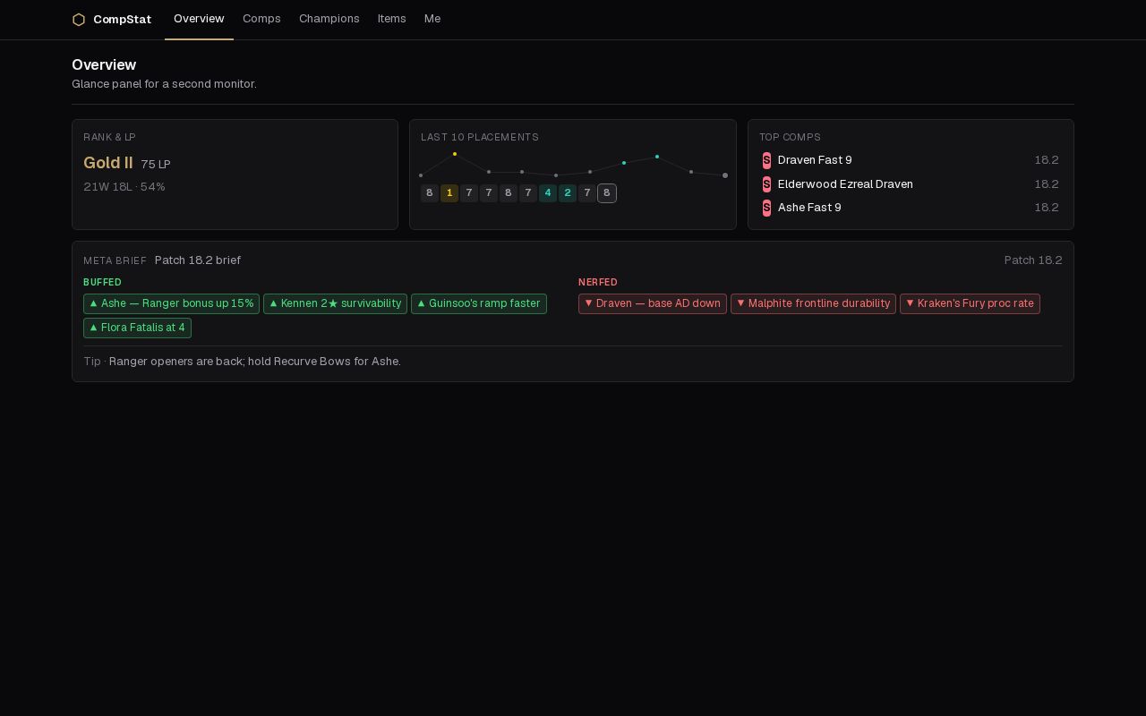This screenshot has width=1146, height=716.
Task: Switch to the Comps tab
Action: (x=261, y=19)
